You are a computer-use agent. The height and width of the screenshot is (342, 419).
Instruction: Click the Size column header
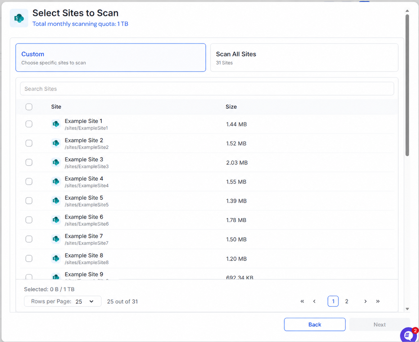coord(231,107)
